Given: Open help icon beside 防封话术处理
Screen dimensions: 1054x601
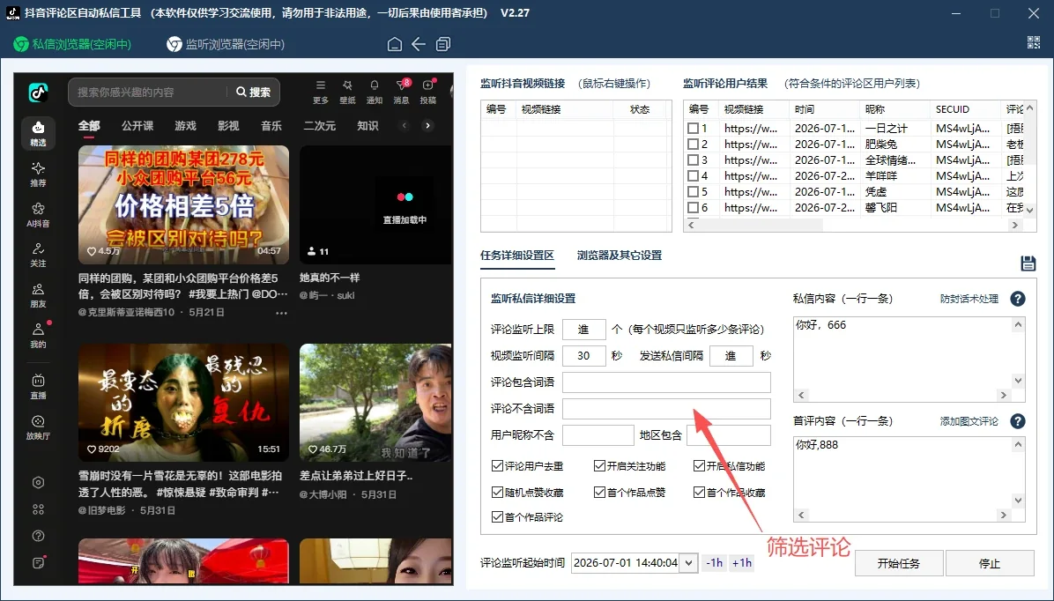Looking at the screenshot, I should coord(1018,299).
